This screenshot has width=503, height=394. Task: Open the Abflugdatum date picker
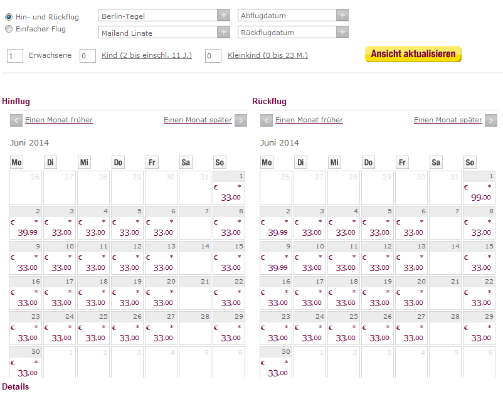(x=342, y=15)
